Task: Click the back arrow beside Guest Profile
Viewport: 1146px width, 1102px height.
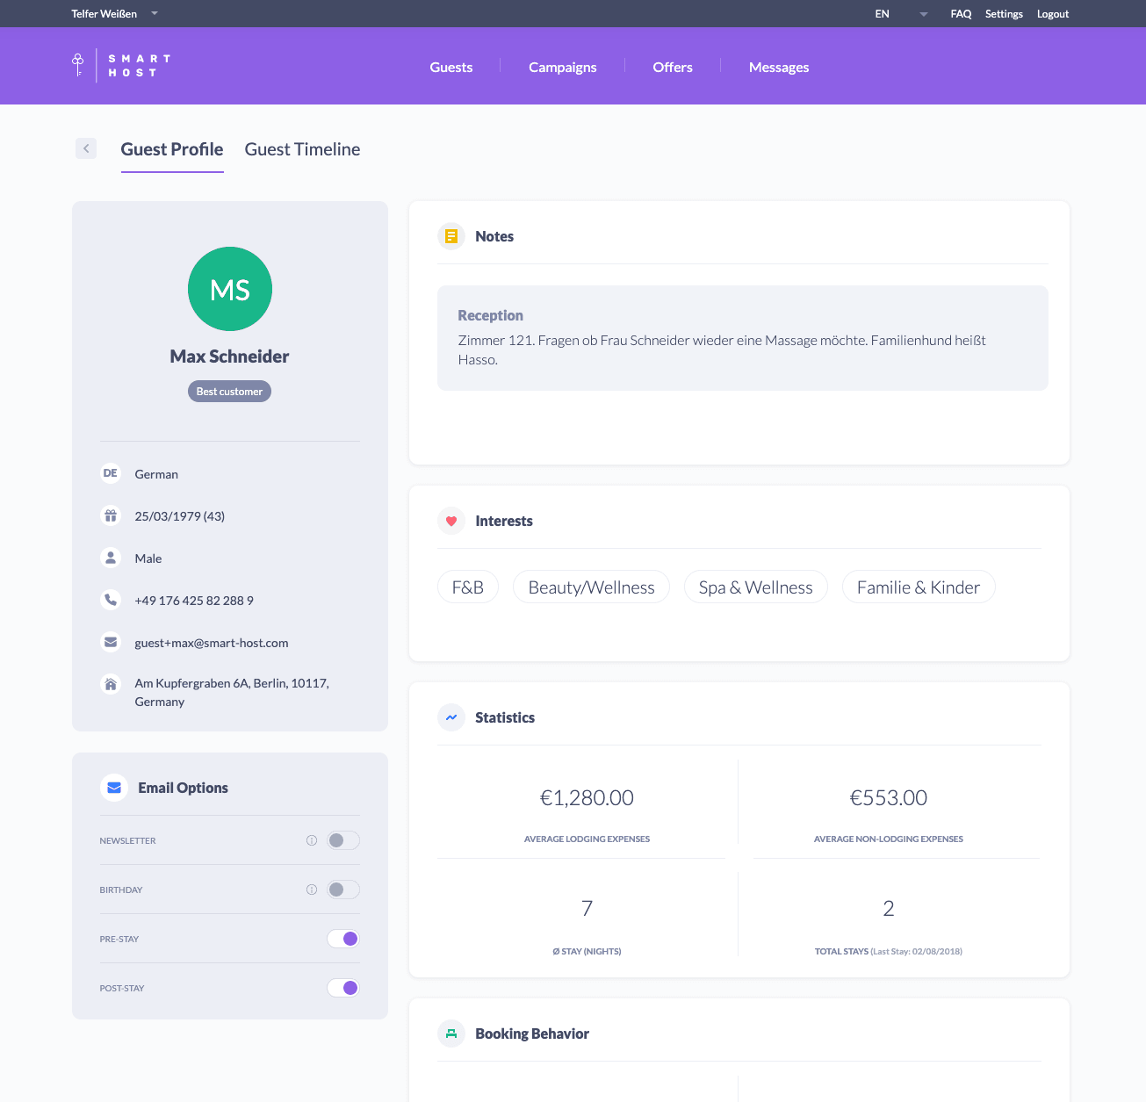Action: point(86,148)
